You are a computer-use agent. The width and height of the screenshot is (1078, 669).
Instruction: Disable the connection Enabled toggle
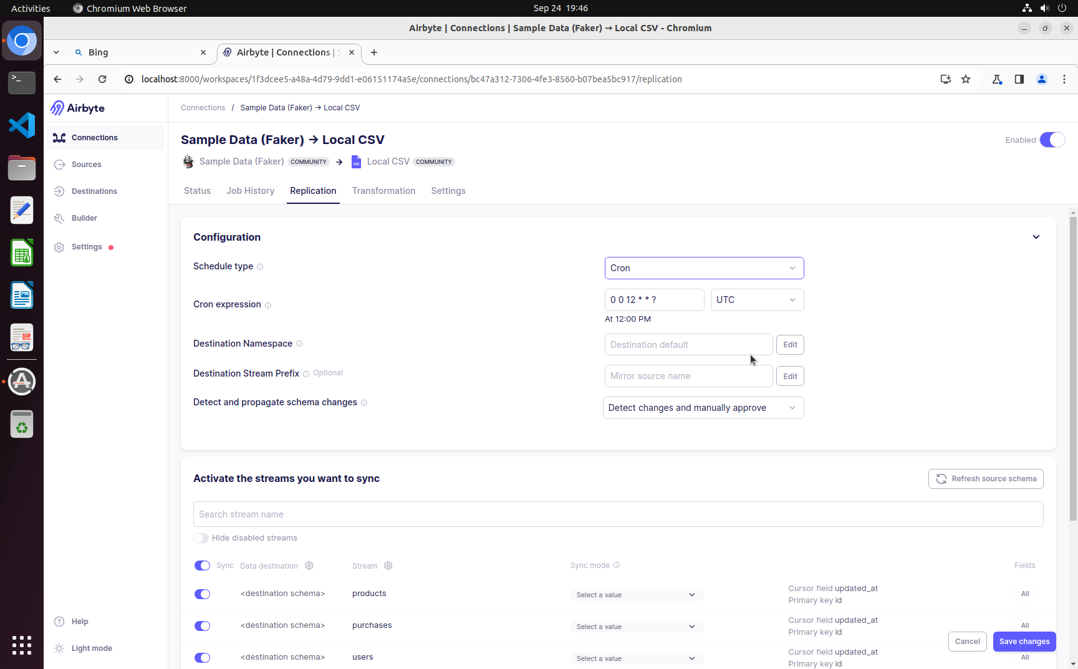[x=1052, y=140]
